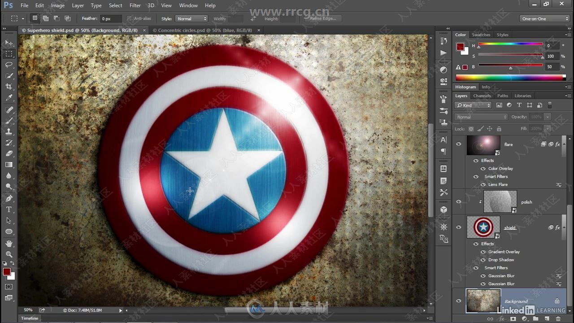Select the Eraser tool
The image size is (574, 323).
pos(9,153)
